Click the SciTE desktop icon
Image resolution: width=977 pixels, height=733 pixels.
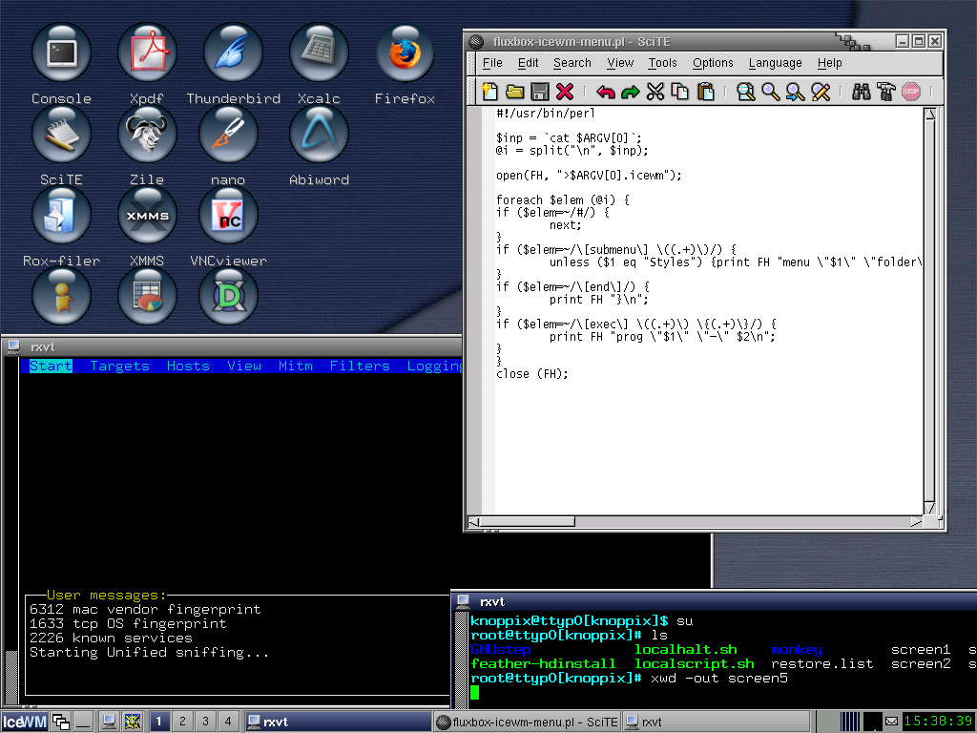61,134
